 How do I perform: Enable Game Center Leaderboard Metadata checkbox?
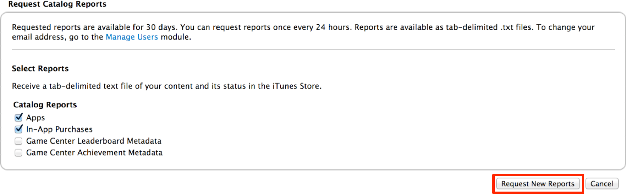tap(18, 141)
